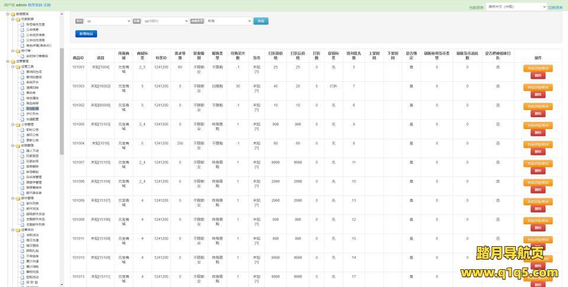568x287 pixels.
Task: Click the 每日充值 page icon
Action: [22, 240]
